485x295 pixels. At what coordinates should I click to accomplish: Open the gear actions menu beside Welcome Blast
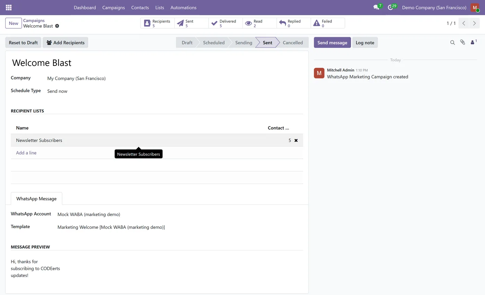57,26
